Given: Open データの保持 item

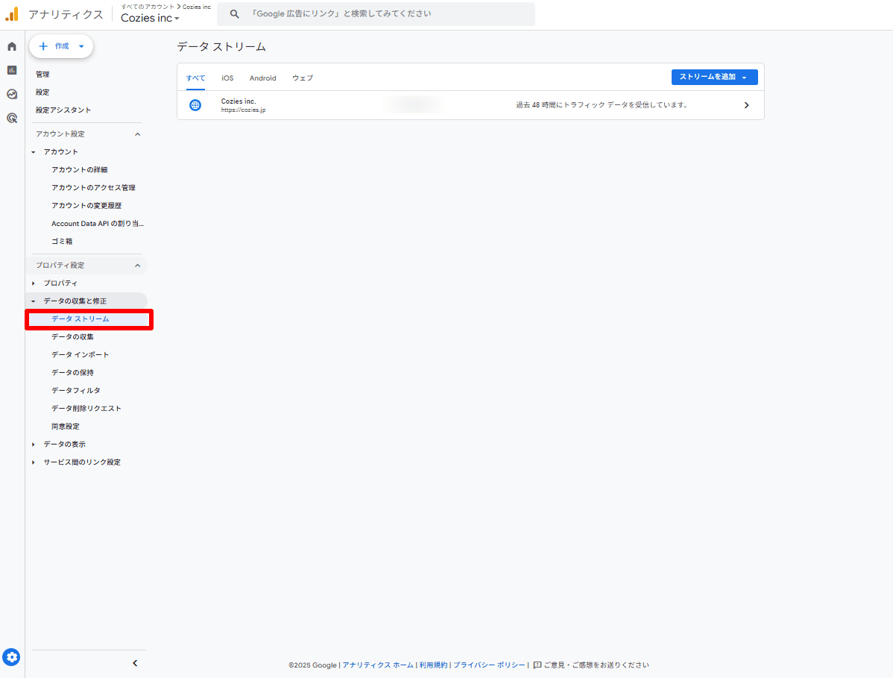Looking at the screenshot, I should (72, 373).
